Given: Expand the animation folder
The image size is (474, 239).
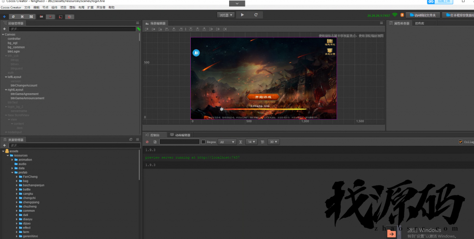Looking at the screenshot, I should pos(12,160).
